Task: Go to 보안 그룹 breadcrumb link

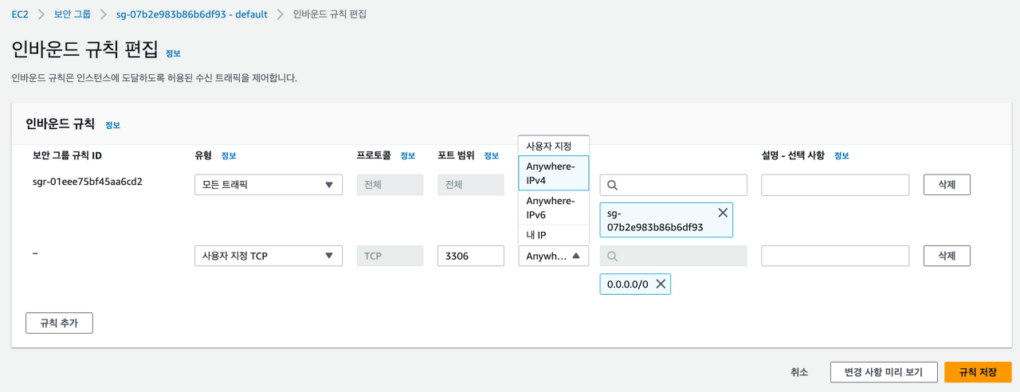Action: click(x=73, y=14)
